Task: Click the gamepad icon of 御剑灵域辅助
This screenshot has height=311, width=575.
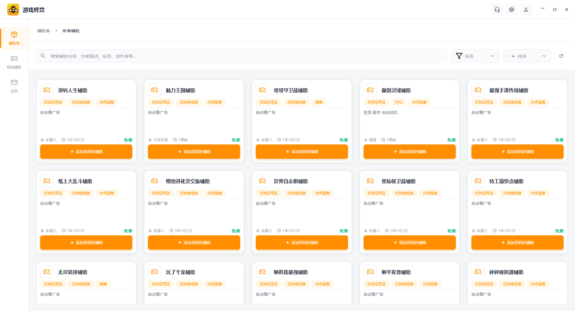Action: [370, 90]
